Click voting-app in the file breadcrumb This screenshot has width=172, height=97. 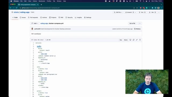click(44, 23)
